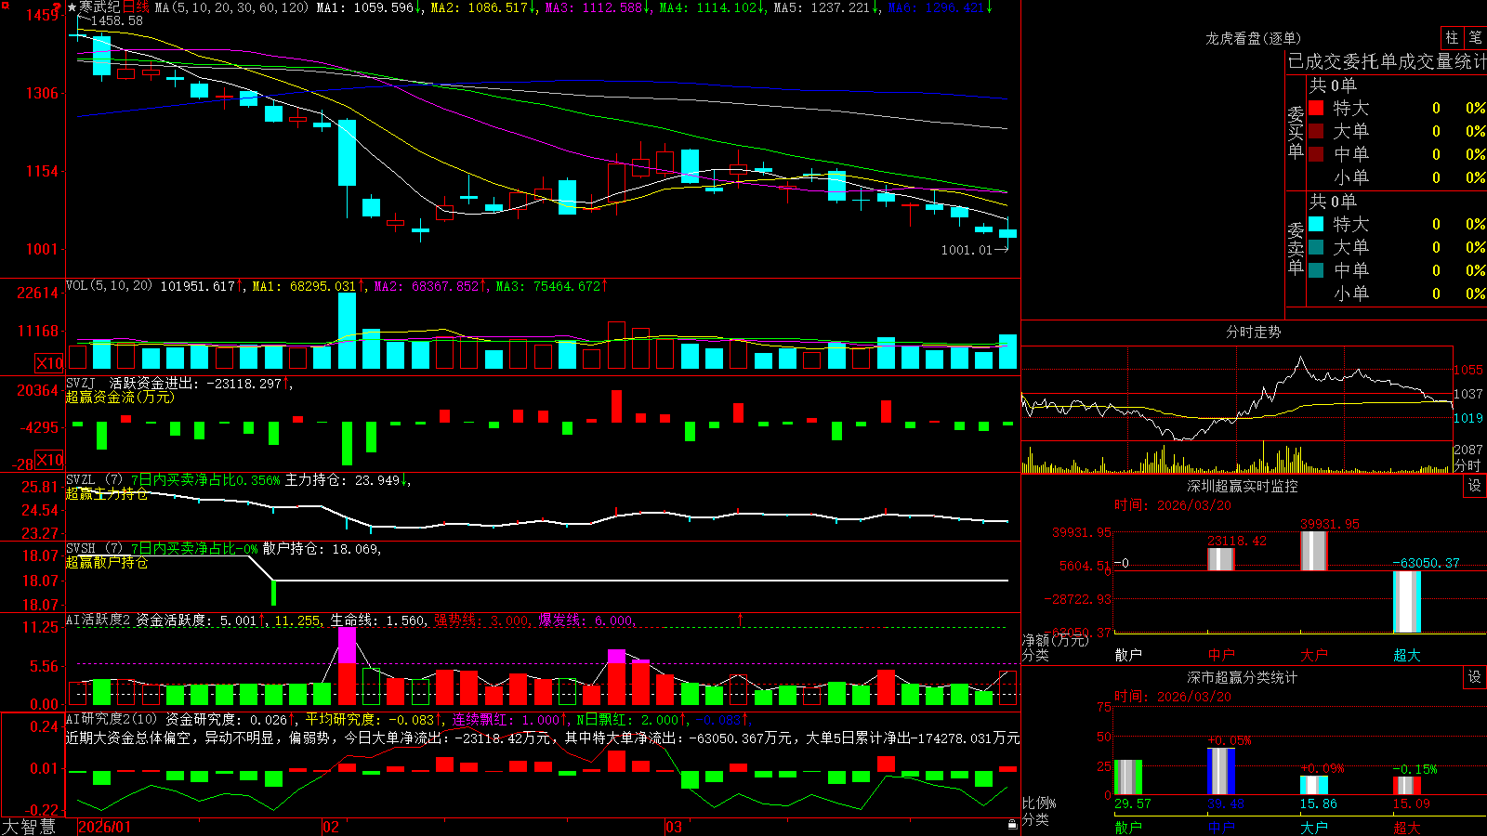Click the teal 大单 swatch under 委卖单
This screenshot has width=1487, height=836.
click(1316, 247)
